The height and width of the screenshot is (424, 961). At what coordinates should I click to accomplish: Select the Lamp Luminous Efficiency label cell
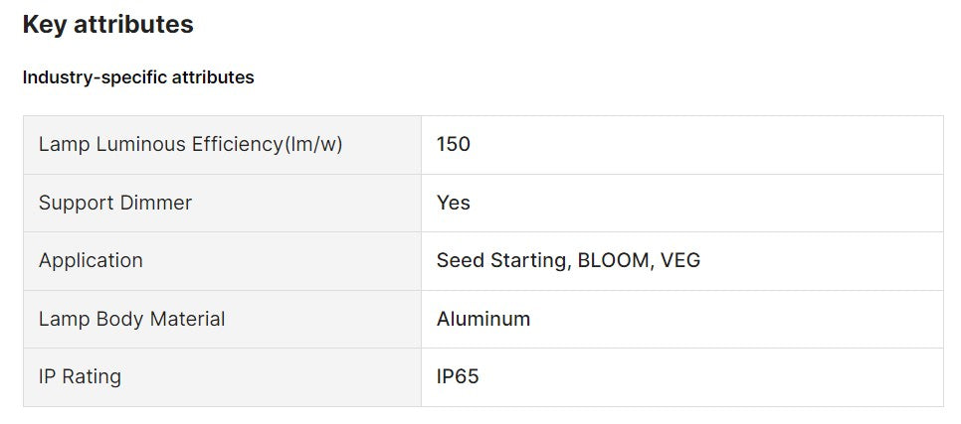221,145
